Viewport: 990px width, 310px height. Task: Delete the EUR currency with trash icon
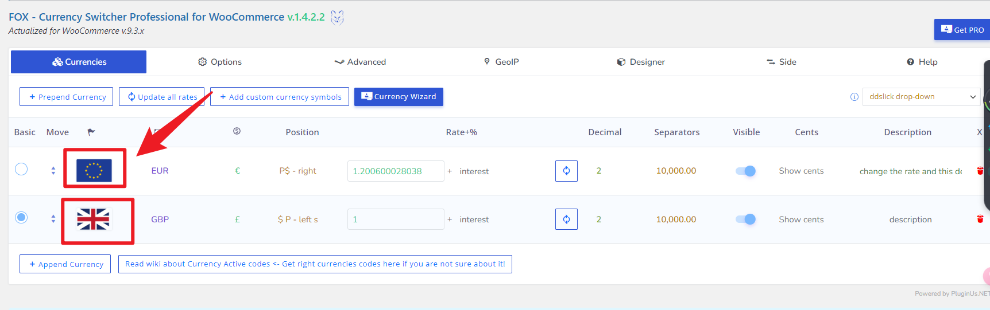[980, 171]
